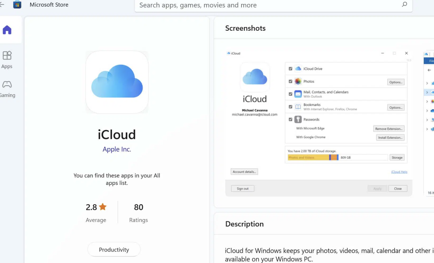This screenshot has width=434, height=263.
Task: Click the 809 GB free storage bar
Action: tap(363, 157)
